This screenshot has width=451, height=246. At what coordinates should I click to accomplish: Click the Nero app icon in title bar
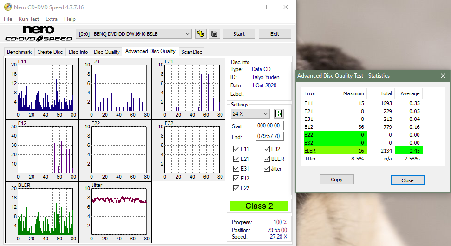(x=8, y=7)
